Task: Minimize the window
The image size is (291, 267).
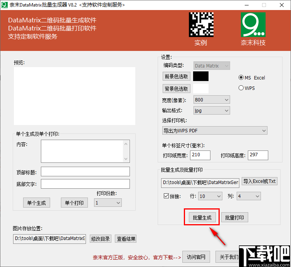Action: pyautogui.click(x=247, y=5)
